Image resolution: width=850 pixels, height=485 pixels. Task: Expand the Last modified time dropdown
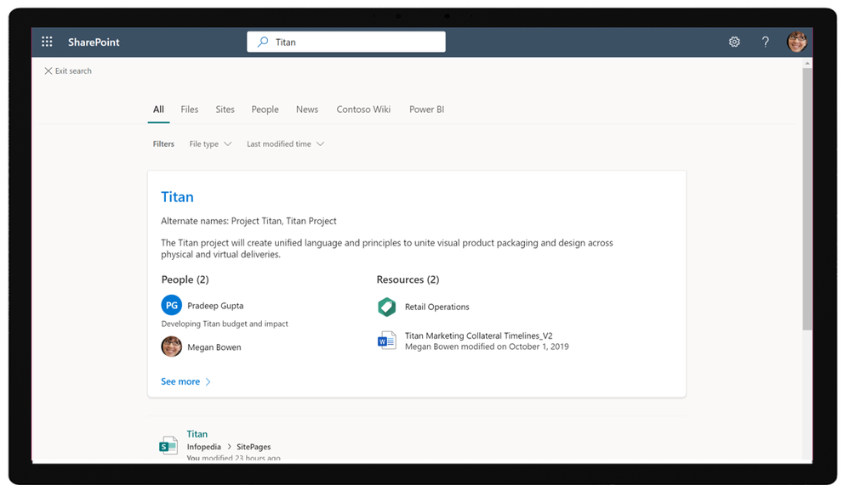coord(285,144)
